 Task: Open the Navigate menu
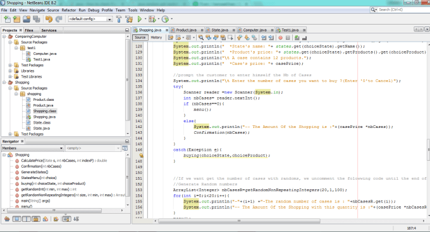[37, 10]
